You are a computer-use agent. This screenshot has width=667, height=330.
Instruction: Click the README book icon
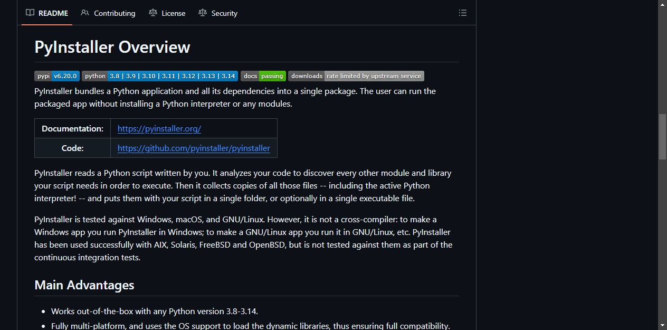(x=30, y=13)
